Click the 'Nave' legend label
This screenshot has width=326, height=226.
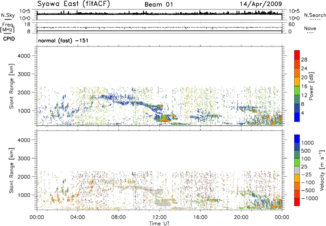310,28
